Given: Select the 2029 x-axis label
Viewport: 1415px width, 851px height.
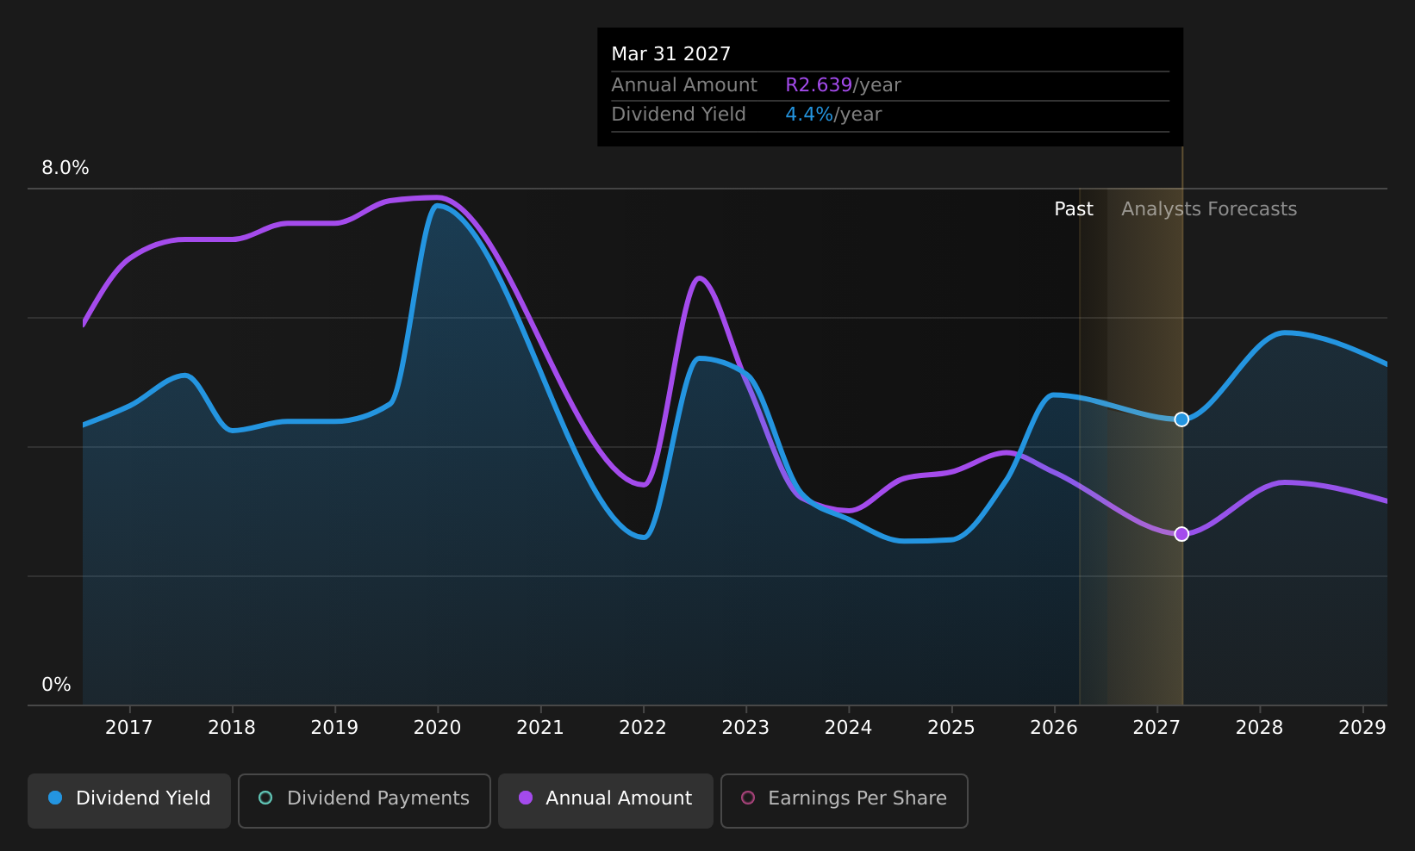Looking at the screenshot, I should click(x=1362, y=728).
